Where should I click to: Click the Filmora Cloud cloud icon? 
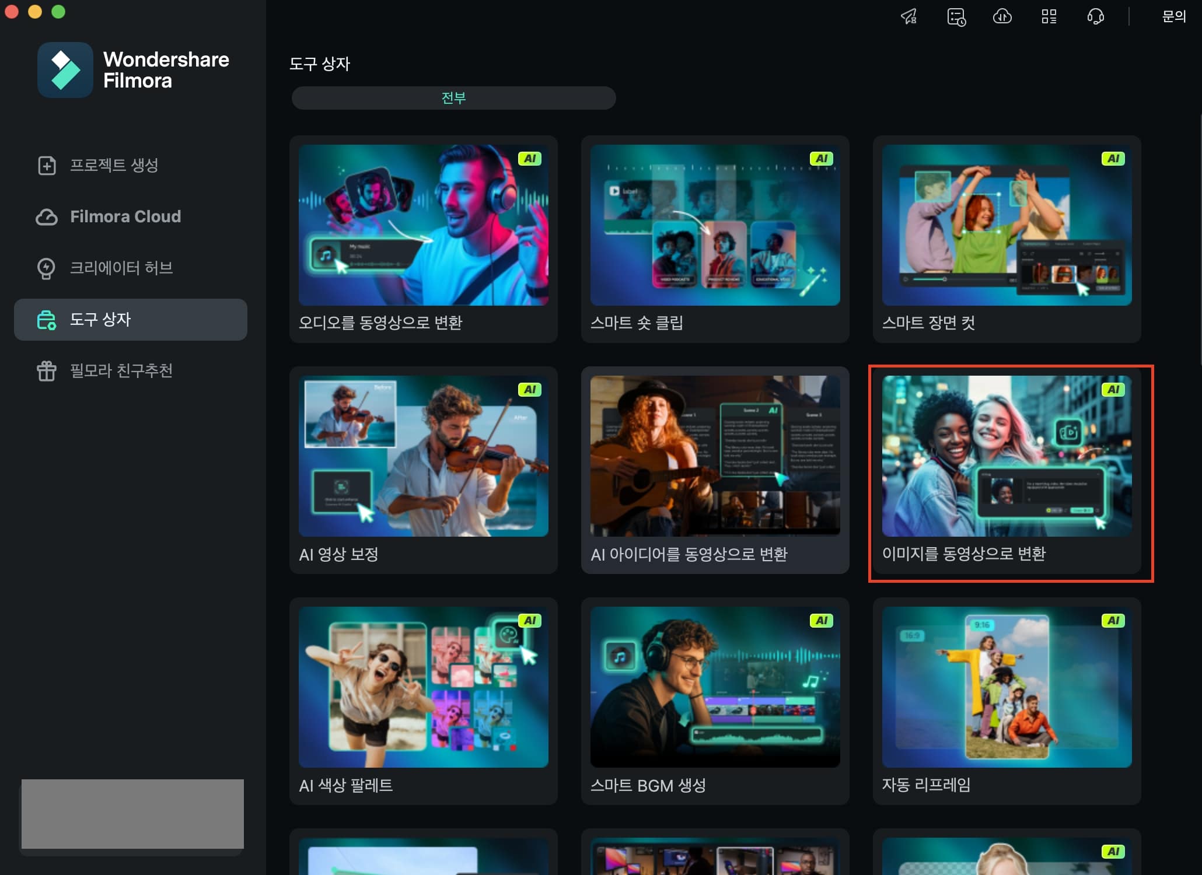pyautogui.click(x=47, y=216)
